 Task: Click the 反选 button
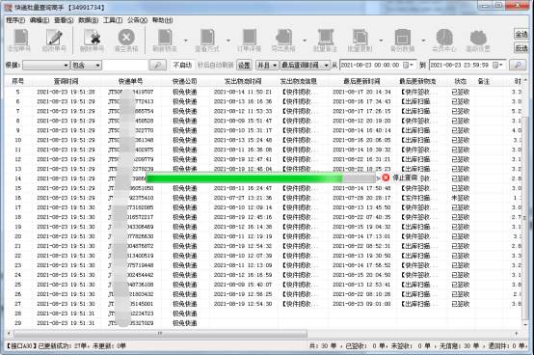tap(521, 48)
